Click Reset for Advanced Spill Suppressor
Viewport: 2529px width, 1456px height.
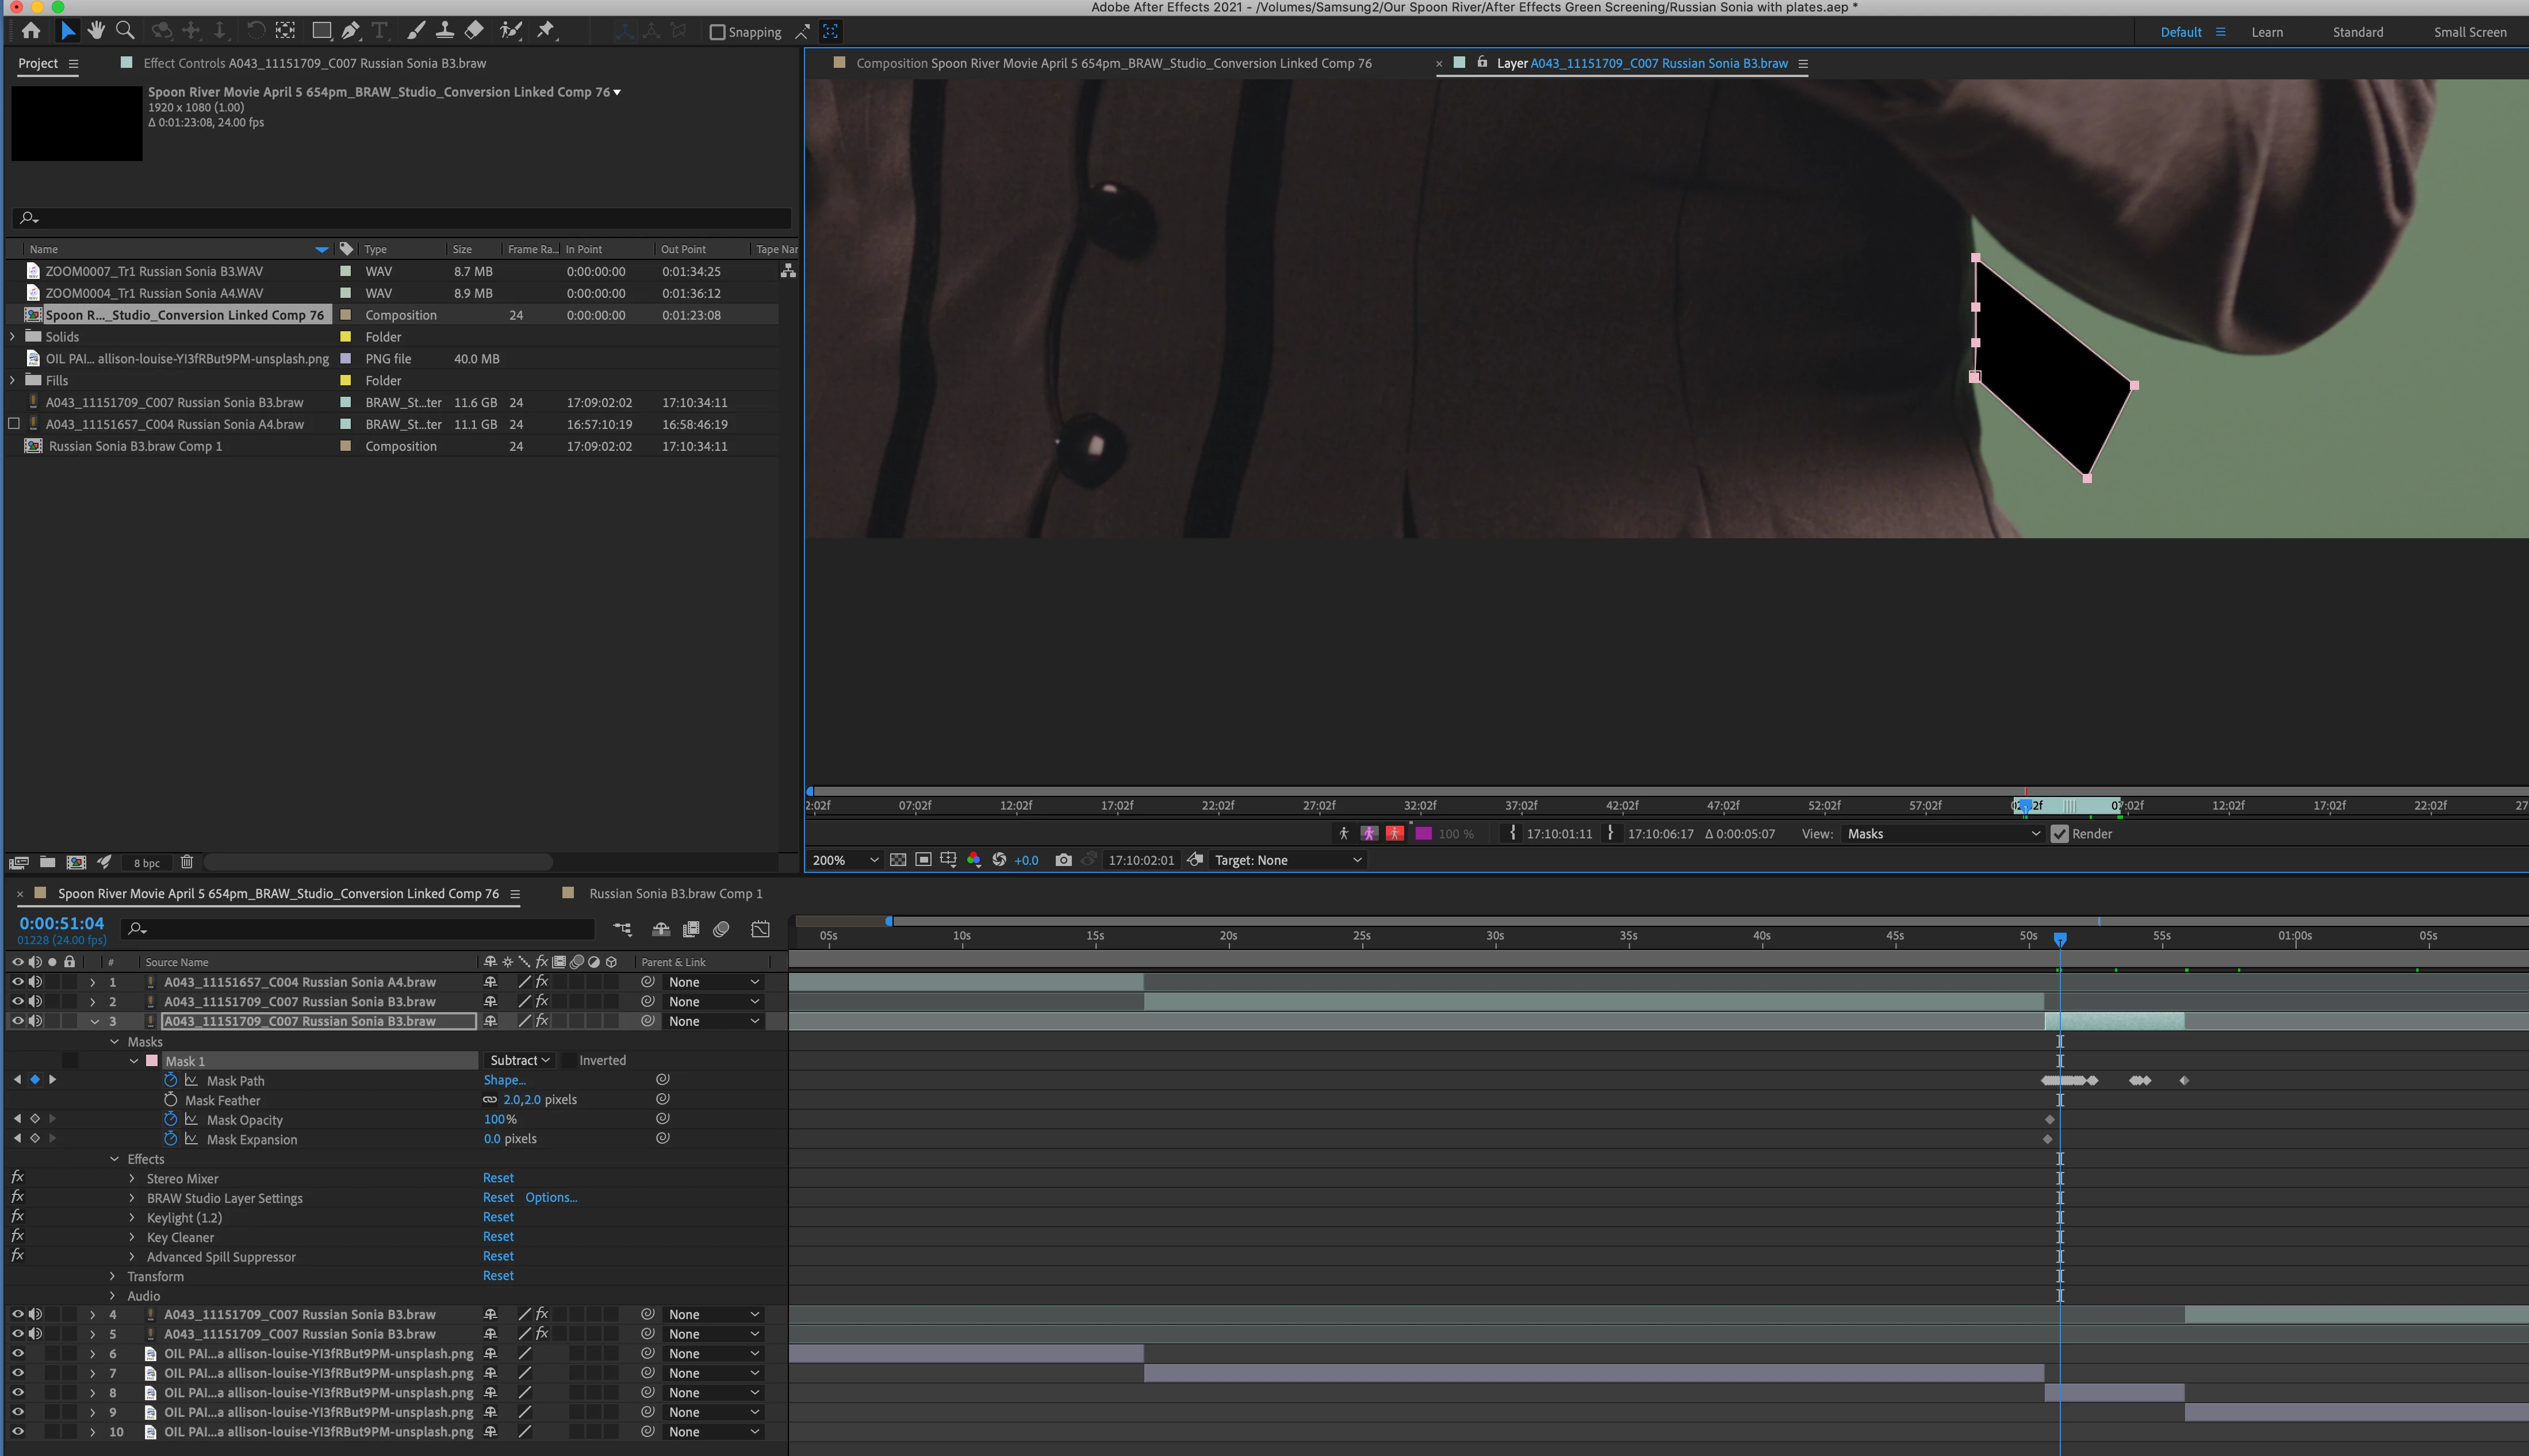[x=498, y=1256]
